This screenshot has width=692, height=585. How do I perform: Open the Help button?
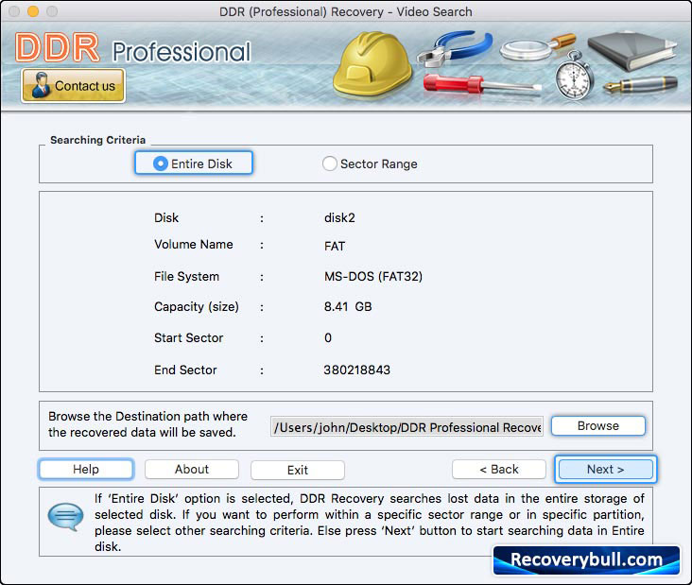(x=86, y=469)
